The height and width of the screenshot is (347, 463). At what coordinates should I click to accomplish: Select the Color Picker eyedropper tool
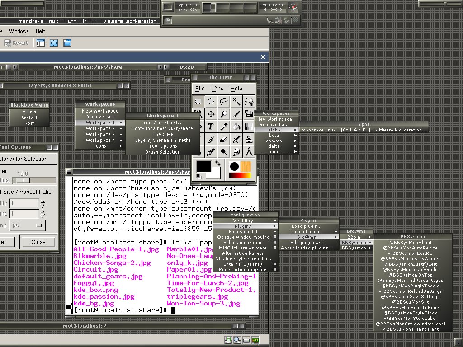(x=223, y=127)
